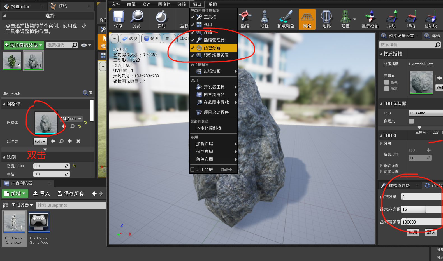
Task: Click the 保存 (Save) toolbar icon
Action: coord(118,19)
